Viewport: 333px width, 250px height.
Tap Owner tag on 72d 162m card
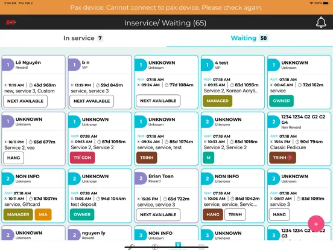[281, 101]
